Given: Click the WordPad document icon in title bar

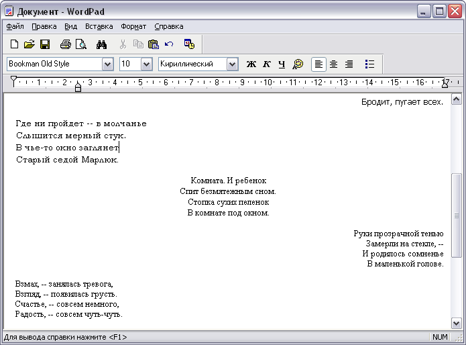Looking at the screenshot, I should (9, 11).
